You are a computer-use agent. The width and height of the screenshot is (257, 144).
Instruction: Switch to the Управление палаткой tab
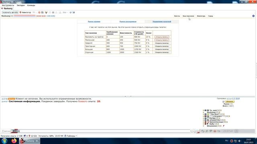162,22
